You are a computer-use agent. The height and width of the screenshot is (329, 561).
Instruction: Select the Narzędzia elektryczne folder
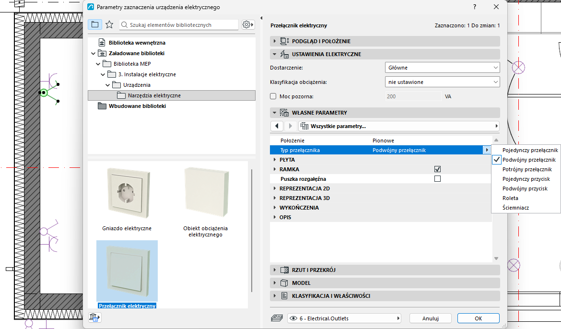pos(172,95)
